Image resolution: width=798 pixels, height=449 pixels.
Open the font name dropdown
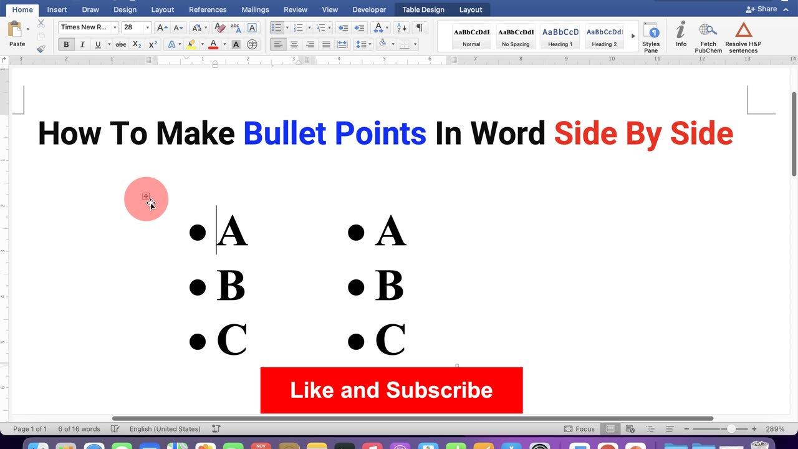coord(115,27)
